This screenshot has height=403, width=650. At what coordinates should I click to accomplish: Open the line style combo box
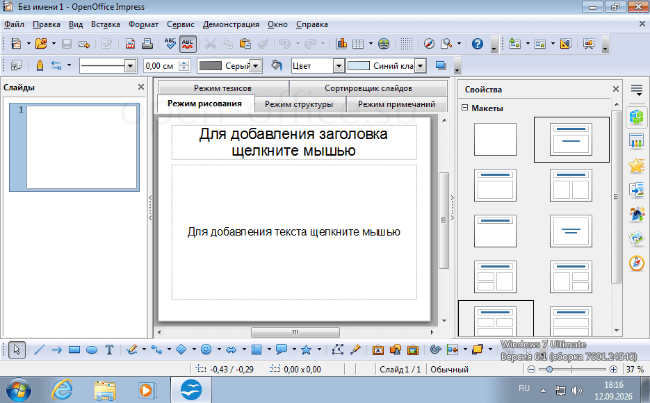[108, 65]
